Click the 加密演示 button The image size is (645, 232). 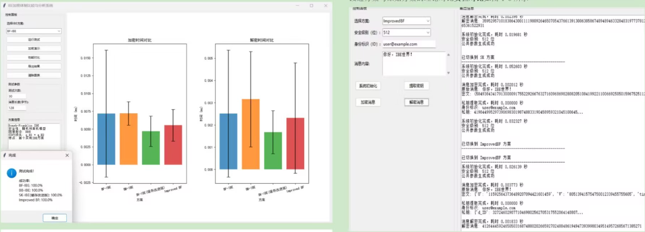(34, 49)
